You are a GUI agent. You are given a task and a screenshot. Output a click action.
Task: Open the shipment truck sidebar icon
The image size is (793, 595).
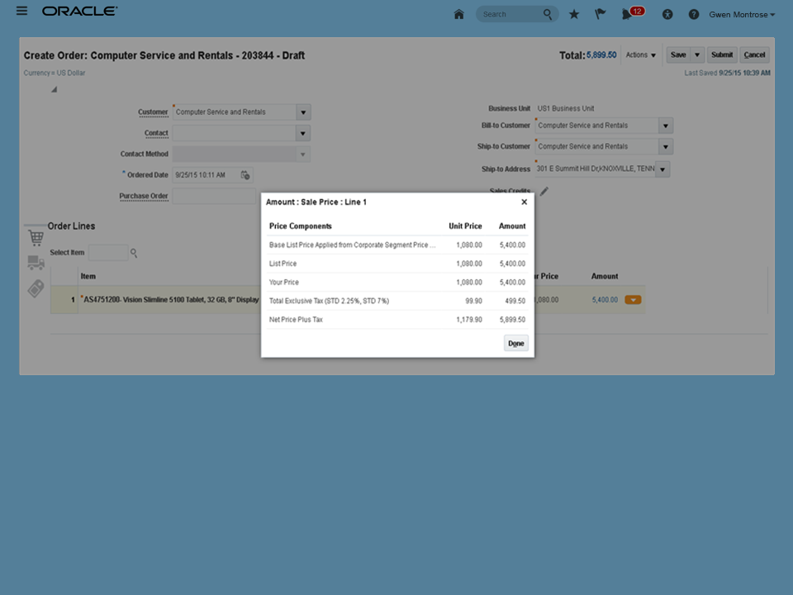pyautogui.click(x=36, y=262)
